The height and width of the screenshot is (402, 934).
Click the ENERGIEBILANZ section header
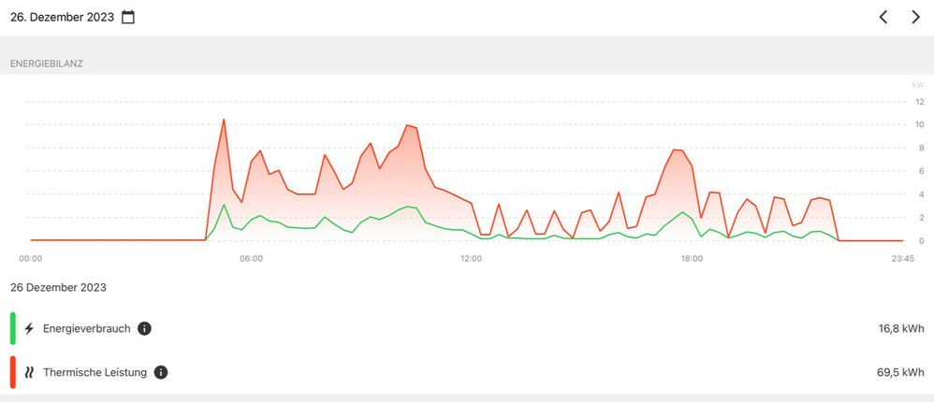pyautogui.click(x=47, y=64)
